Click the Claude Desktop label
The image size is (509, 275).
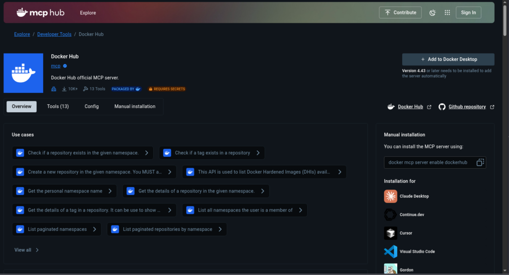point(414,196)
